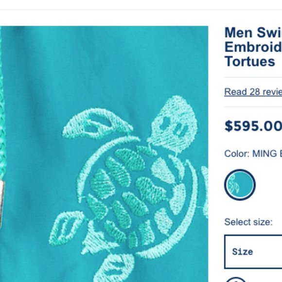Select the MING Blue turtle color swatch

point(240,185)
